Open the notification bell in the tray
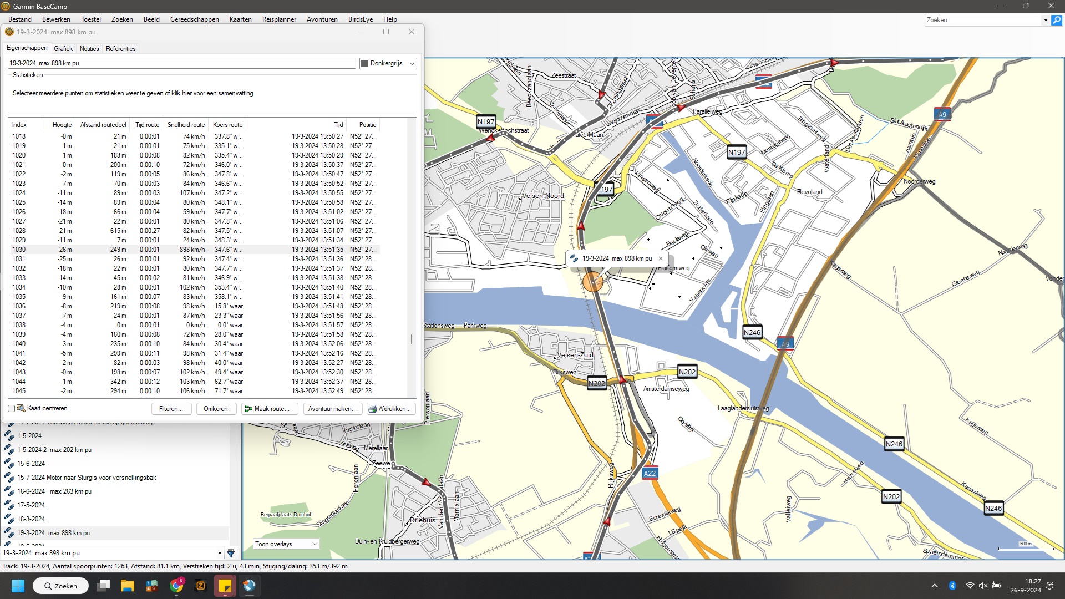This screenshot has width=1065, height=599. tap(1050, 586)
